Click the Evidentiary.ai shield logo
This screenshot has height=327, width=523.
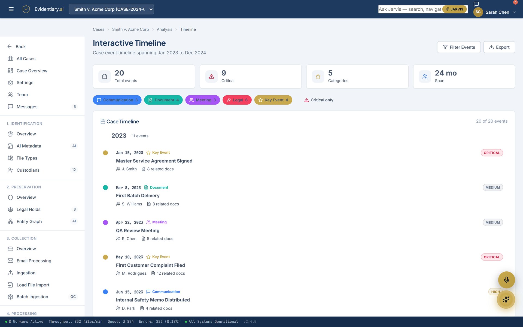coord(26,9)
